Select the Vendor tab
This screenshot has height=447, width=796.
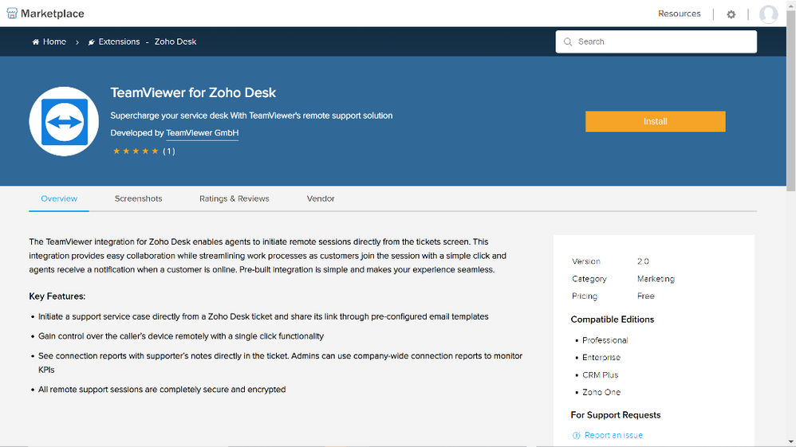point(321,198)
